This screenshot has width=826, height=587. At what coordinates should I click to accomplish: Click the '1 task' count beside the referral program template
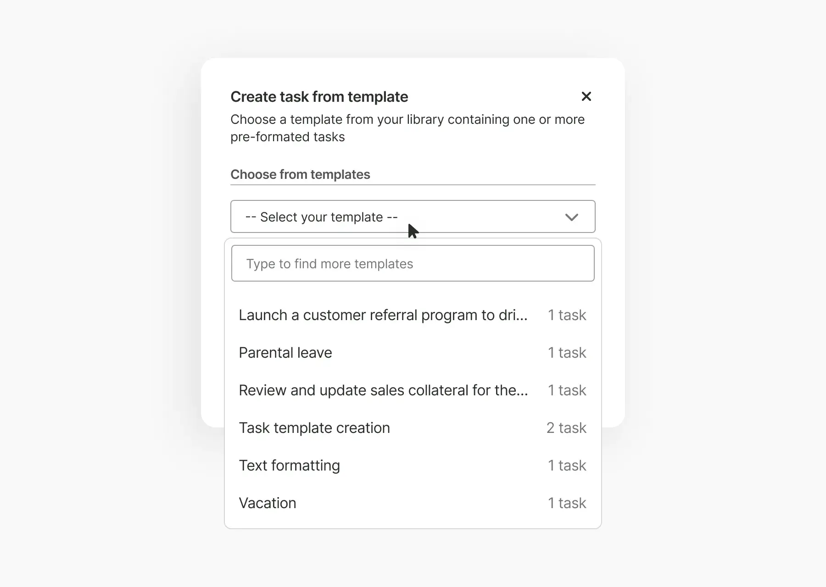[567, 315]
